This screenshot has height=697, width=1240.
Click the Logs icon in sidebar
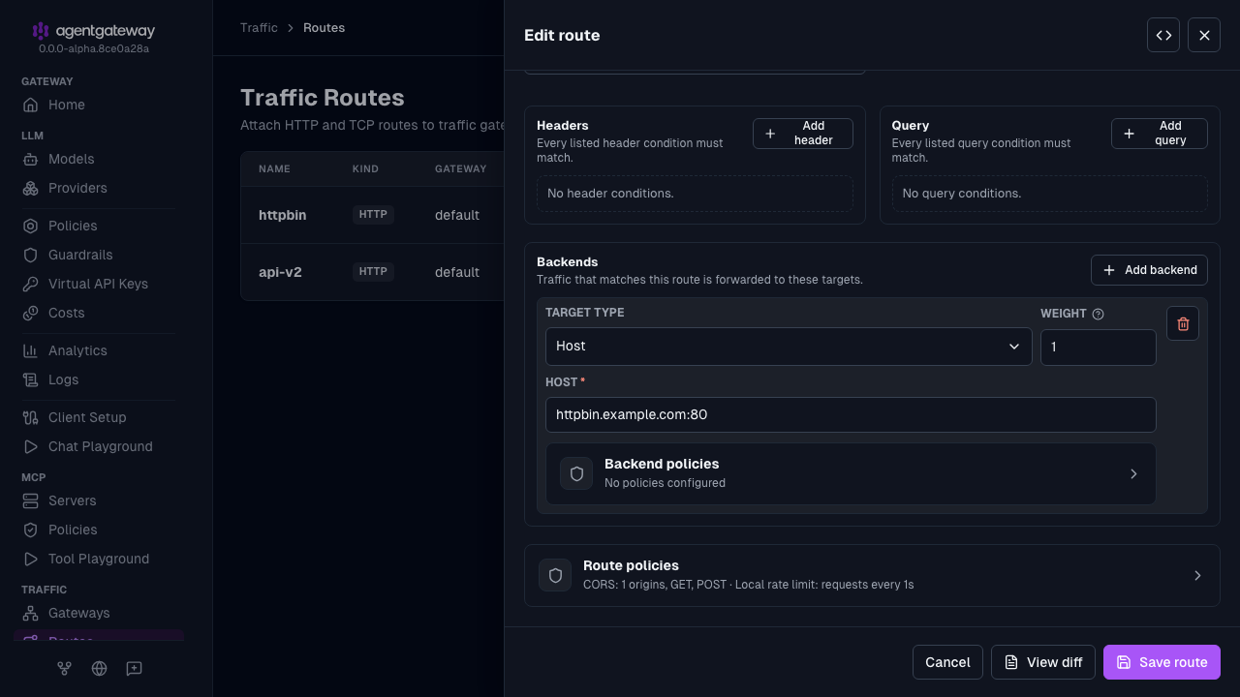coord(30,379)
